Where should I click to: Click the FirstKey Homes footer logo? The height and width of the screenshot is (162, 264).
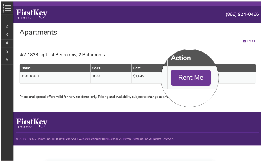click(32, 123)
